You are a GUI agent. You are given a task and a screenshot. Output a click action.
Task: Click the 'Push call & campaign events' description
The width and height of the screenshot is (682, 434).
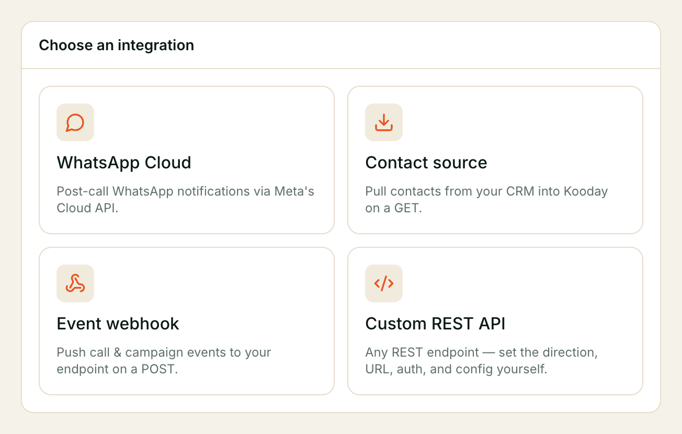(164, 360)
